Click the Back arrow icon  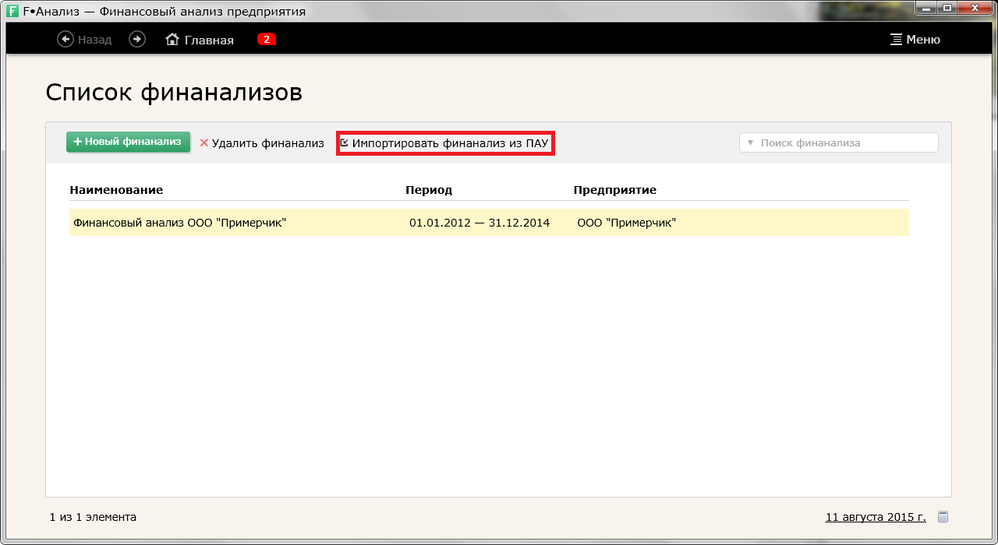pyautogui.click(x=65, y=40)
